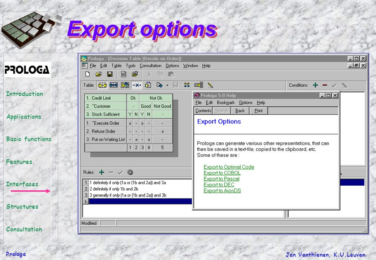Open the Options menu in Help window

pyautogui.click(x=246, y=103)
